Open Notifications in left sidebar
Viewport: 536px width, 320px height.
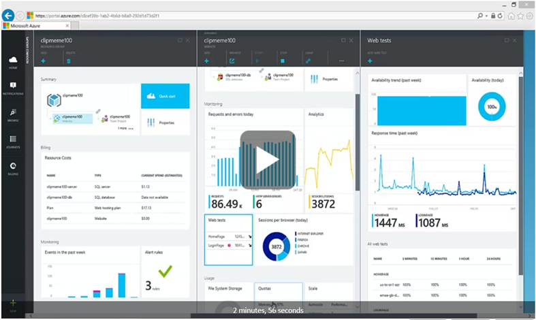[x=13, y=89]
